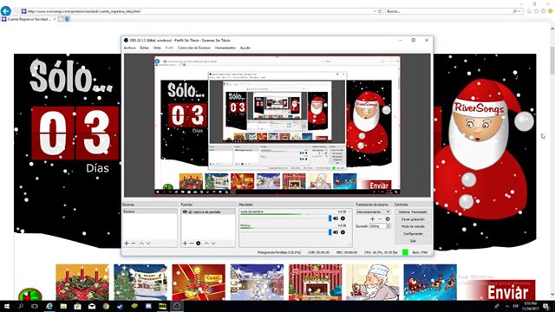Add a new source under Fuentes
555x312 pixels.
pos(185,244)
